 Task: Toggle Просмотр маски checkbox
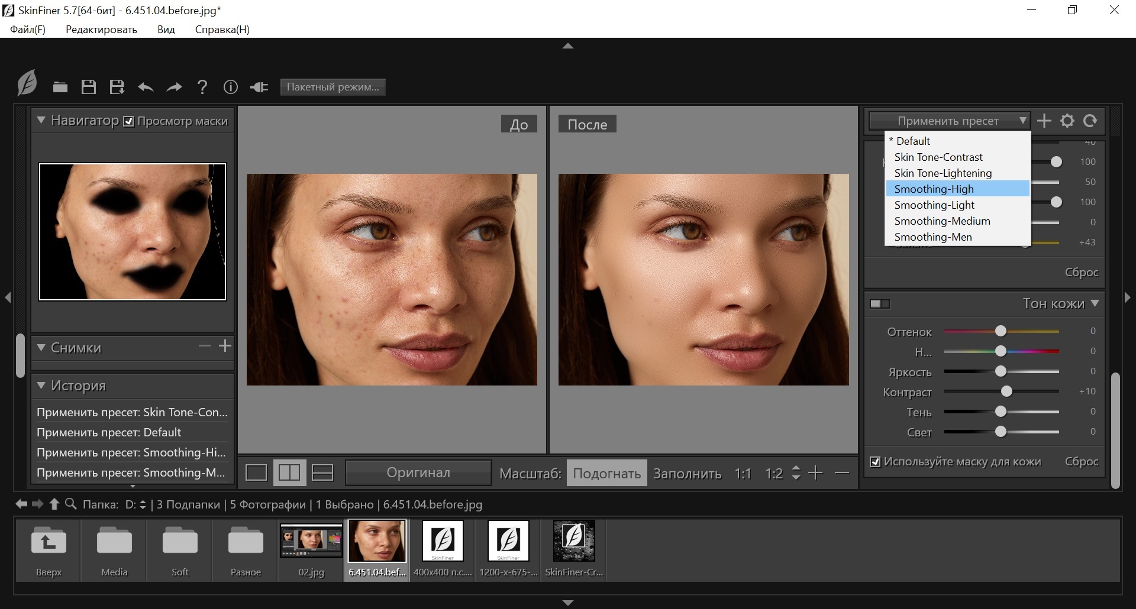click(x=128, y=121)
